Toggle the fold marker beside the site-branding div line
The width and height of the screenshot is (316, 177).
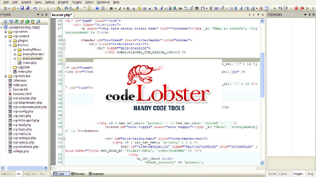pos(64,48)
